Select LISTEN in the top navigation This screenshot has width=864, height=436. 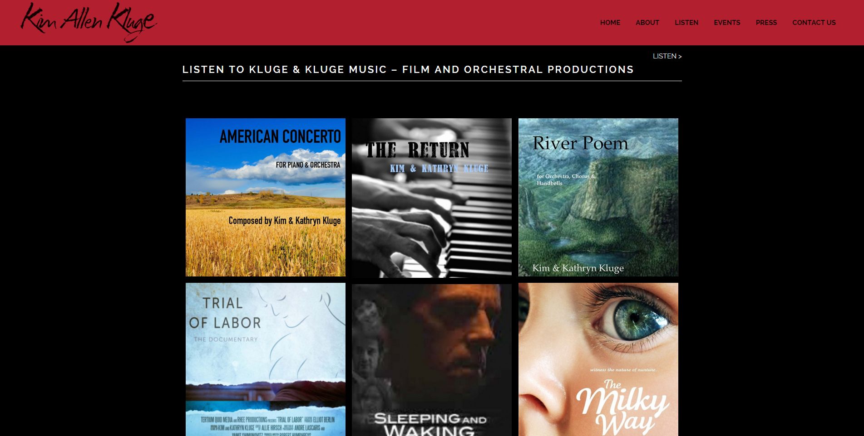[686, 23]
